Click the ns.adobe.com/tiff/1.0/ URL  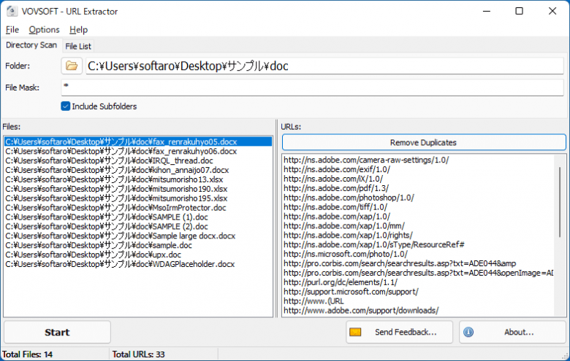point(335,207)
